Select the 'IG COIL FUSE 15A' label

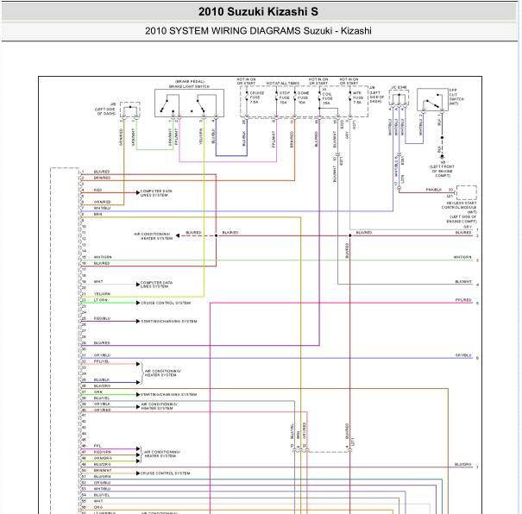click(327, 97)
